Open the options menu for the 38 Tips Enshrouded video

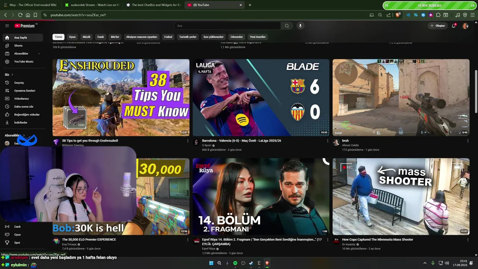pyautogui.click(x=188, y=141)
